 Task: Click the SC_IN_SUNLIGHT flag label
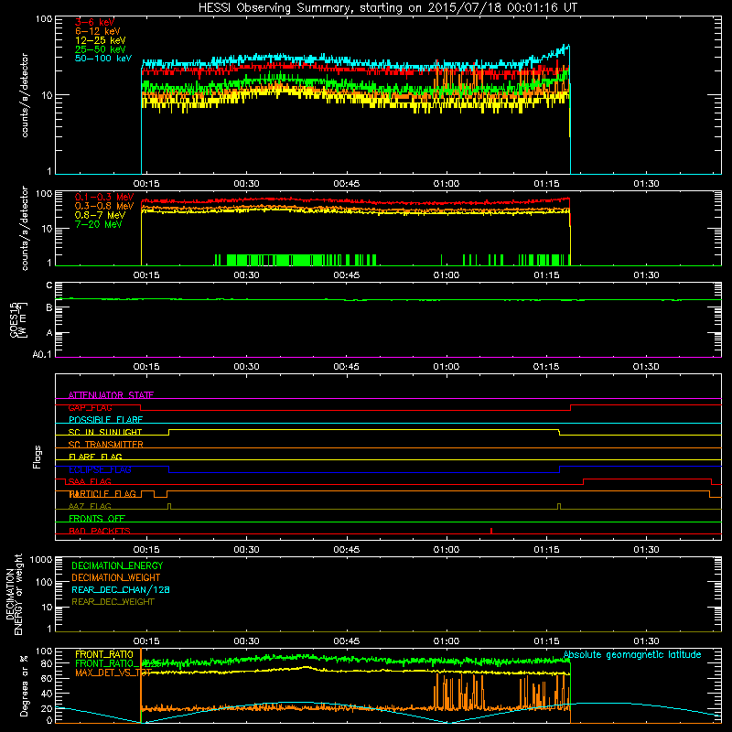[x=105, y=432]
